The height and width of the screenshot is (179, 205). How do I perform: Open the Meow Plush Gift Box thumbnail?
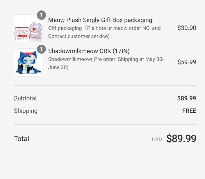coord(28,28)
